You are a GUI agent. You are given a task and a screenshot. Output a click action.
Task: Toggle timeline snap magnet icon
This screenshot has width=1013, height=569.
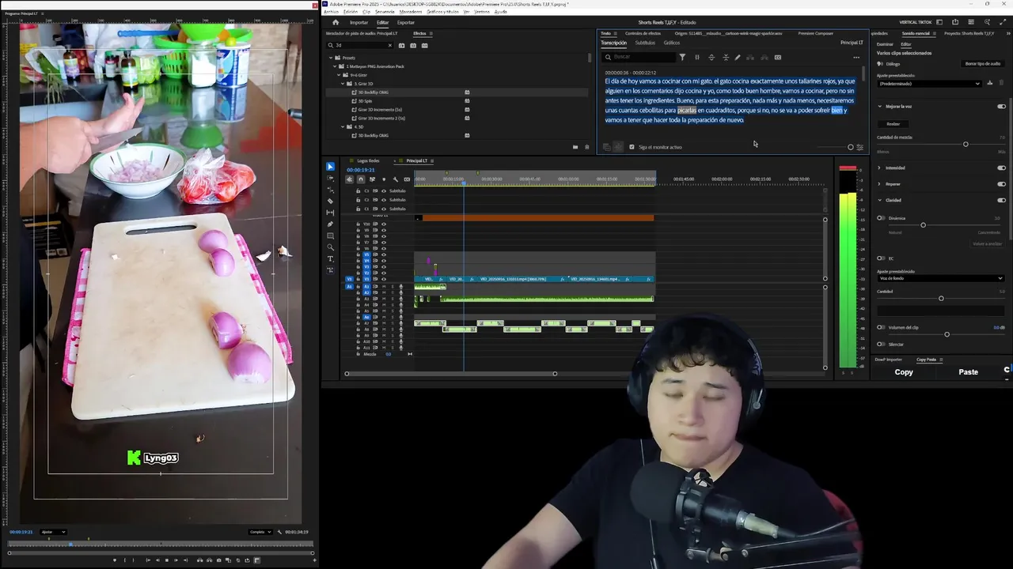coord(361,179)
